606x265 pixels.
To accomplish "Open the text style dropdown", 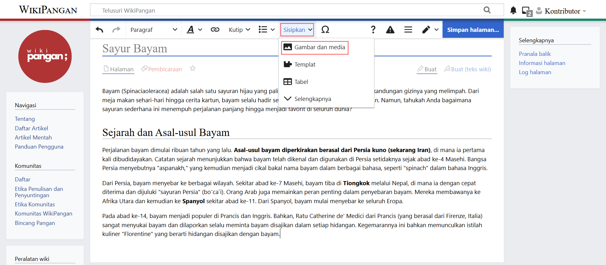I will point(194,30).
